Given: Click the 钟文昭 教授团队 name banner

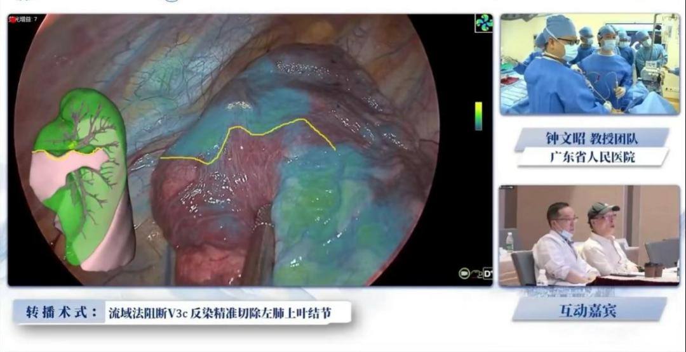Looking at the screenshot, I should coord(591,137).
